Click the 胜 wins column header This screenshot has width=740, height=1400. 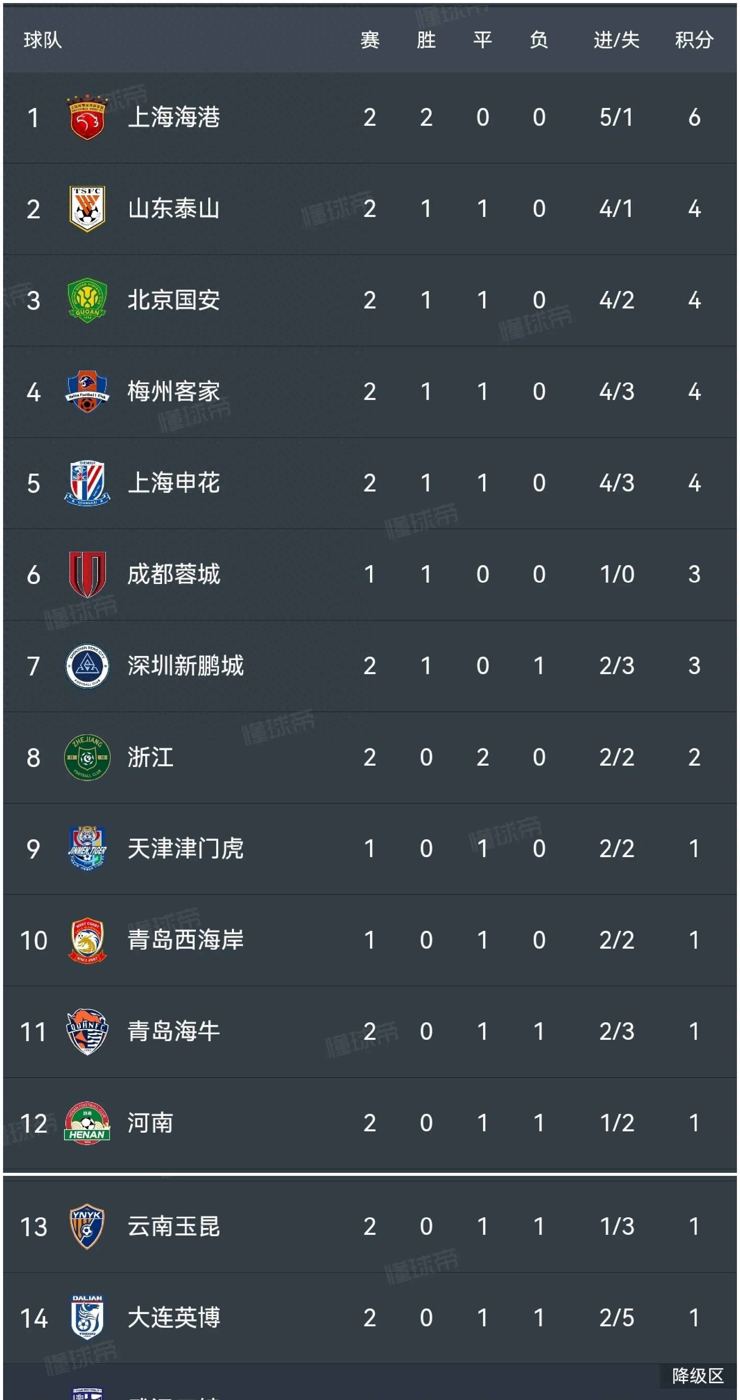tap(426, 40)
